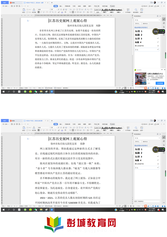Open File Explorer from upper taskbar

pos(41,92)
